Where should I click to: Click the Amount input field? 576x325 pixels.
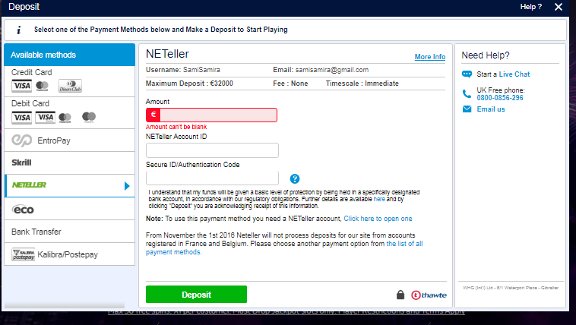[219, 115]
